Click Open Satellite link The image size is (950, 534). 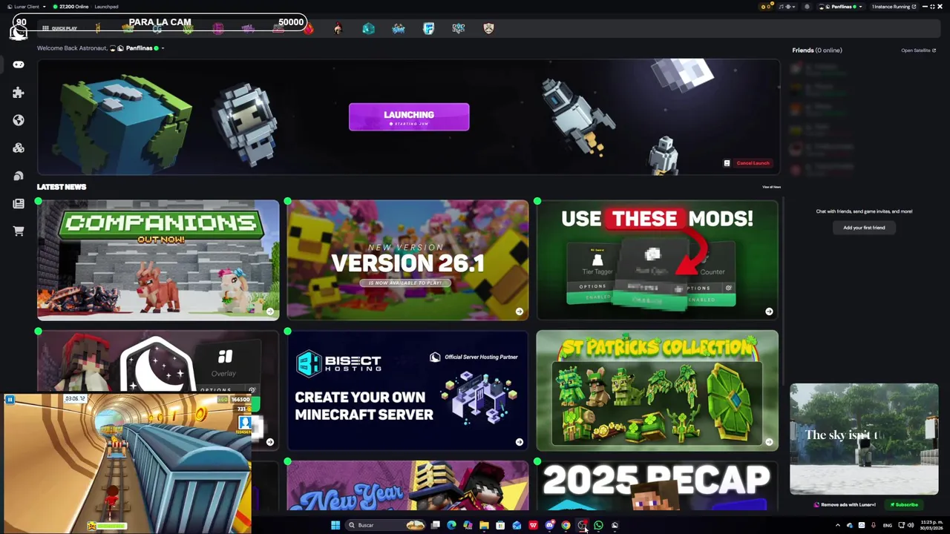tap(918, 50)
